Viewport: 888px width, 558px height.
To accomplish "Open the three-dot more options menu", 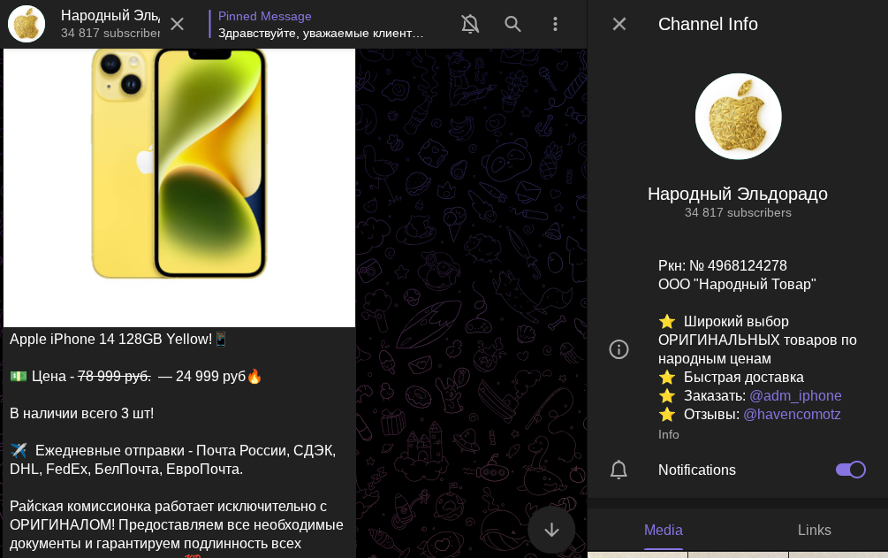I will 555,24.
